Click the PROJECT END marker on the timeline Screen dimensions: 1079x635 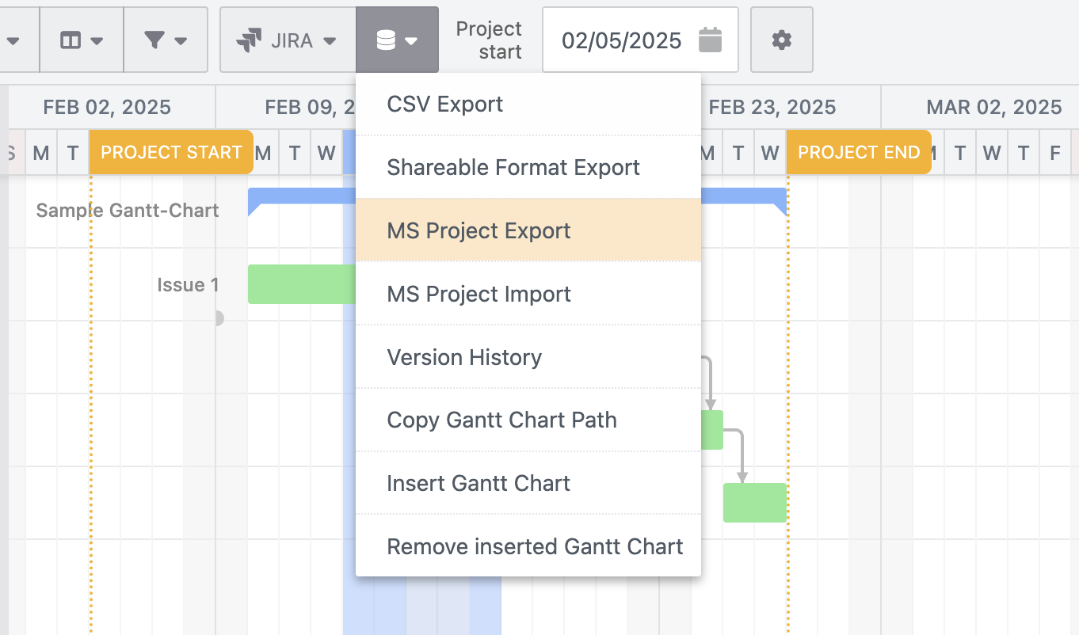tap(859, 152)
